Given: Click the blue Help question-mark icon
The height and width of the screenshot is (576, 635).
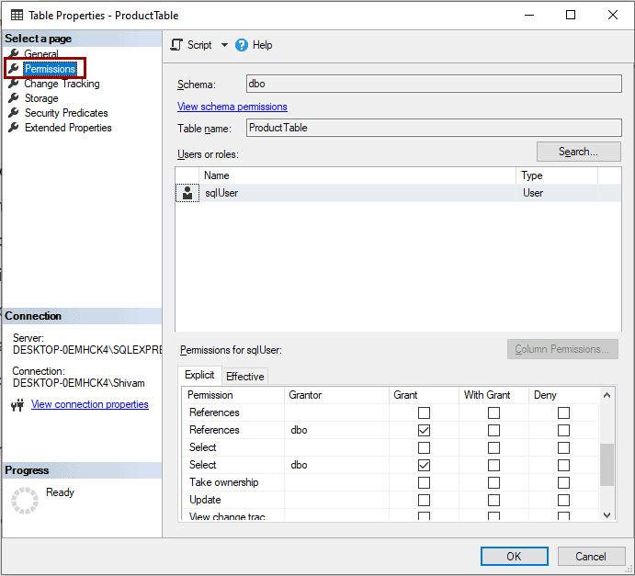Looking at the screenshot, I should (242, 45).
